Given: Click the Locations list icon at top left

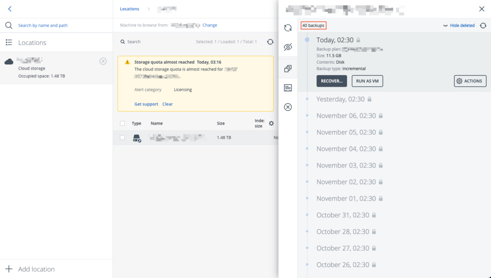Looking at the screenshot, I should pos(9,42).
